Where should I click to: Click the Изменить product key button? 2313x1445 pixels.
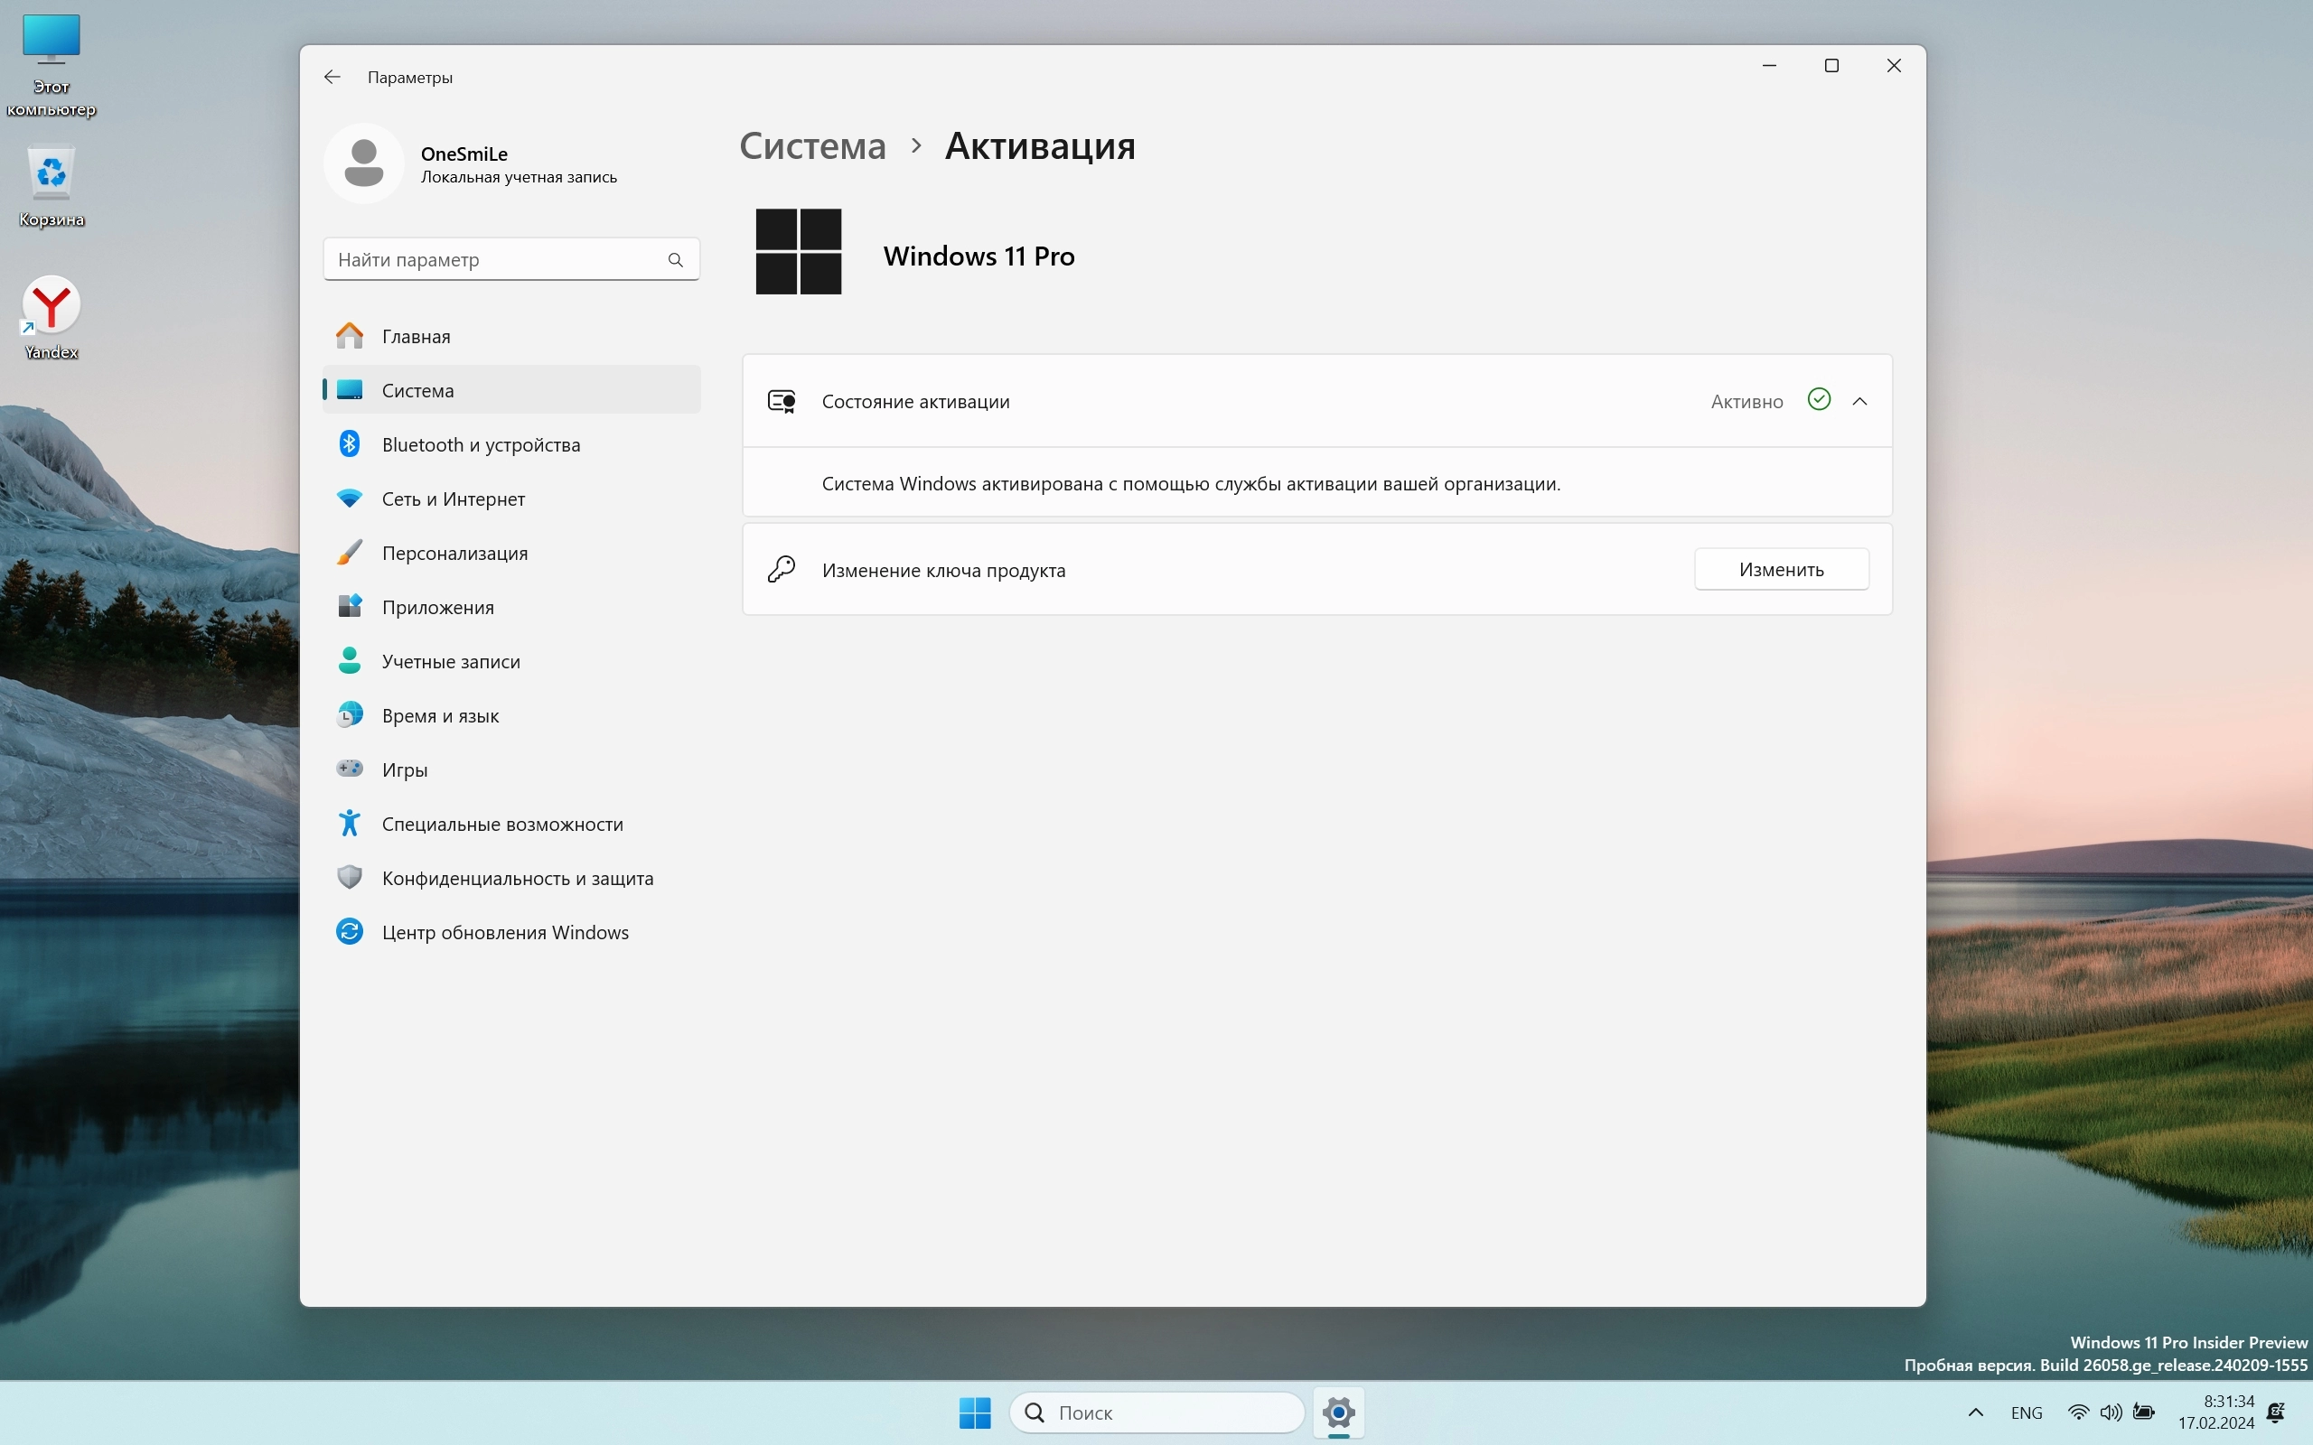click(x=1781, y=570)
